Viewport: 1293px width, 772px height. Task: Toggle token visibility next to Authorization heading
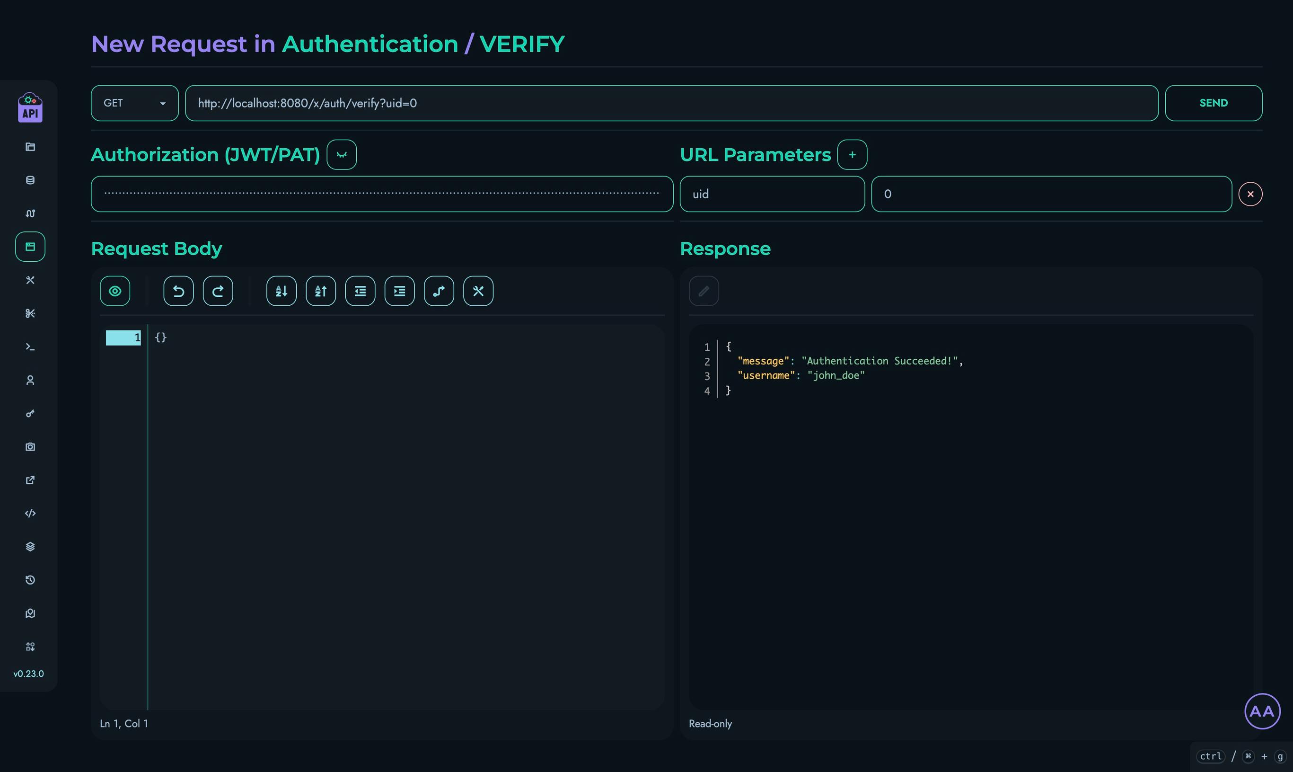pos(342,154)
